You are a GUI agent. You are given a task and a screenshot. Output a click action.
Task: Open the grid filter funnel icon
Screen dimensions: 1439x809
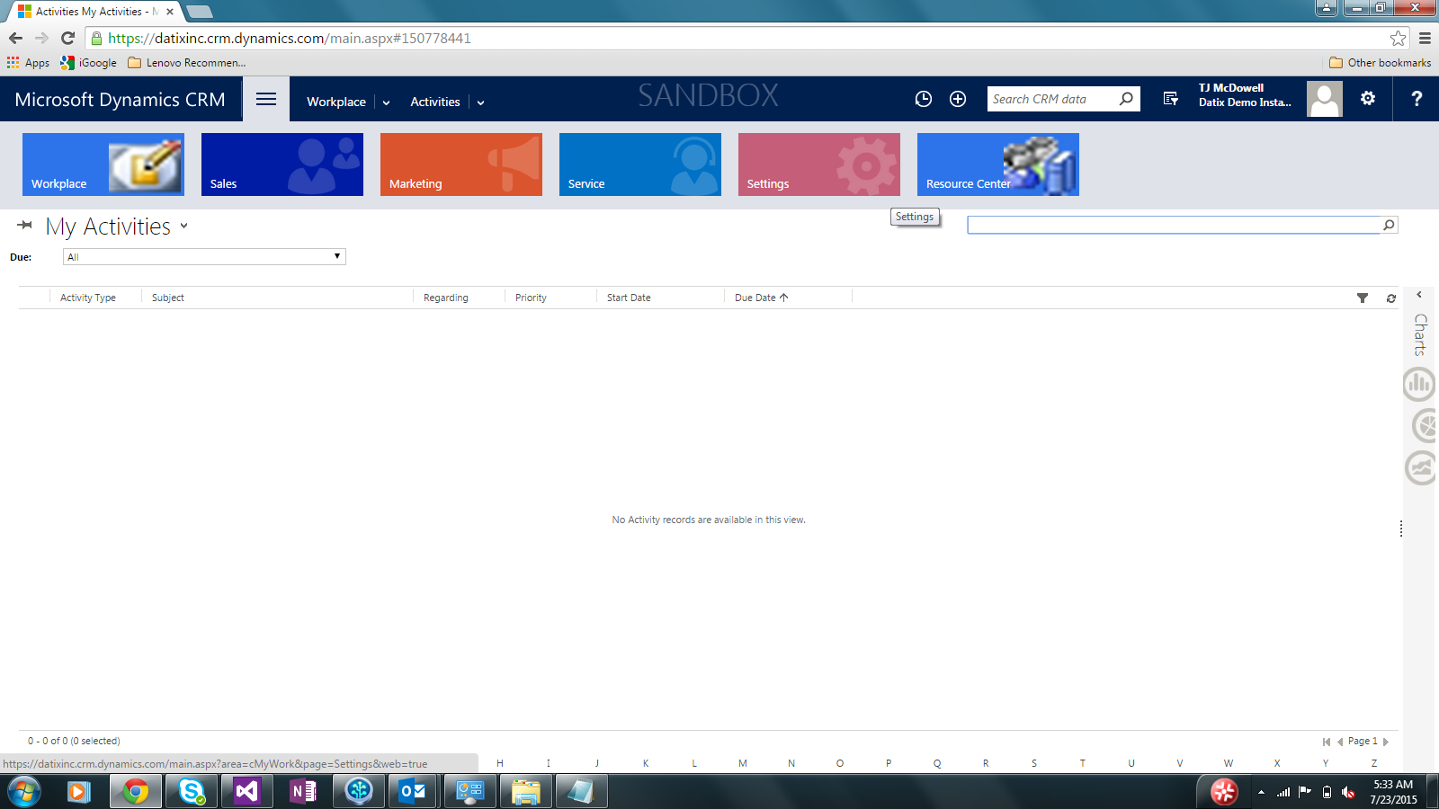[x=1363, y=298]
